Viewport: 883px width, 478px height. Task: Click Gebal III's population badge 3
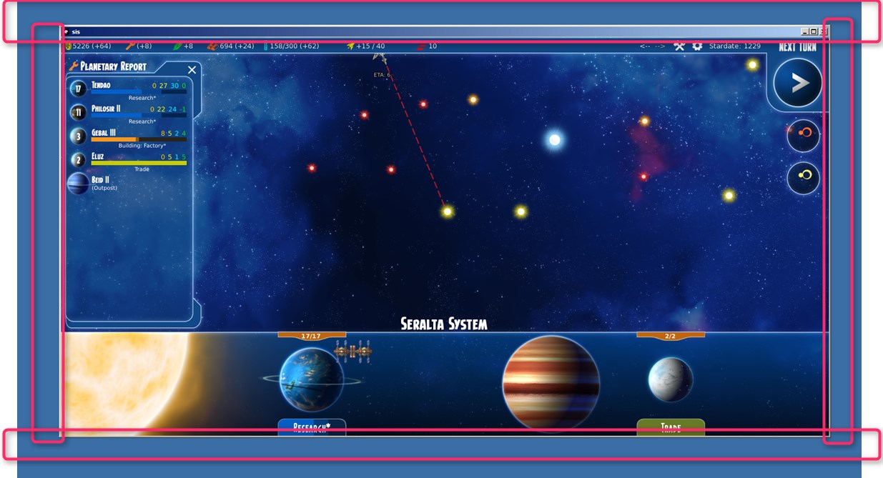pos(79,136)
